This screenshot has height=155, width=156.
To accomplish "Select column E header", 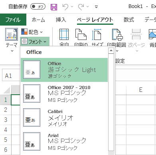I will click(141, 90).
